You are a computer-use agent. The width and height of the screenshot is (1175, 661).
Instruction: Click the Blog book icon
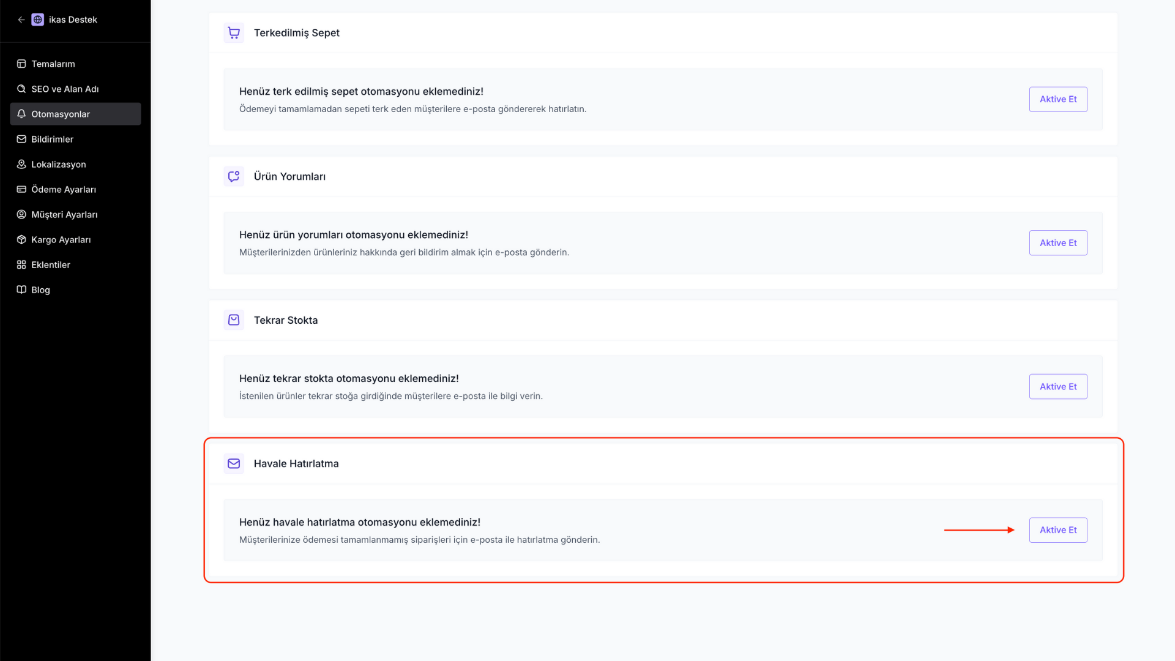[x=21, y=289]
